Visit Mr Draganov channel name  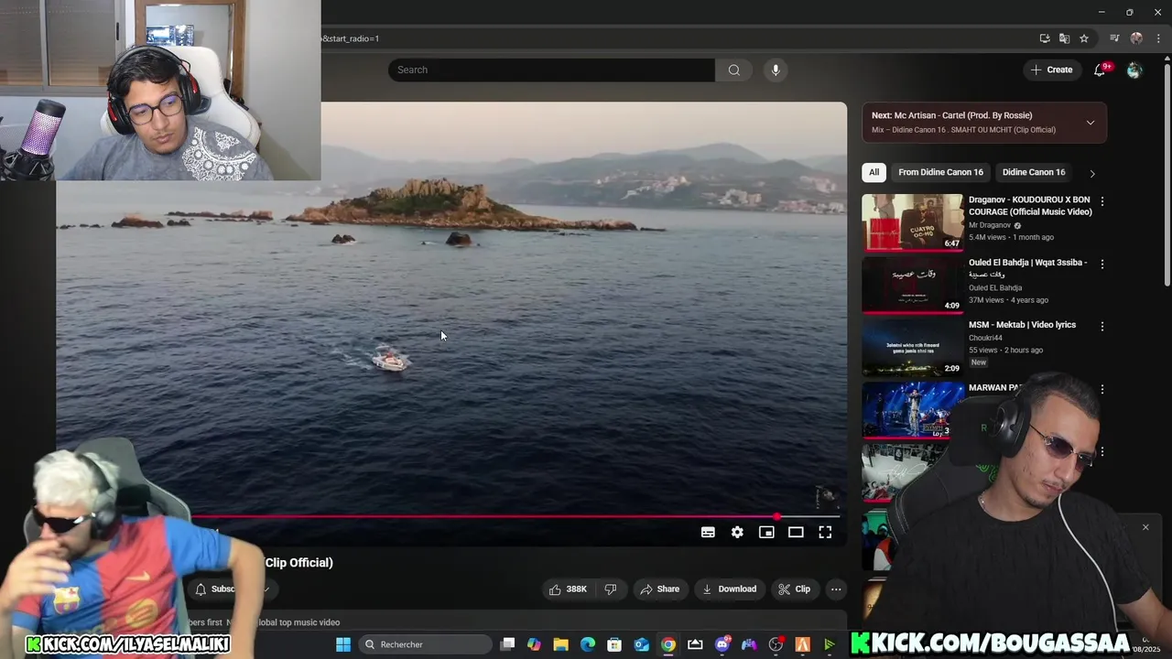990,225
